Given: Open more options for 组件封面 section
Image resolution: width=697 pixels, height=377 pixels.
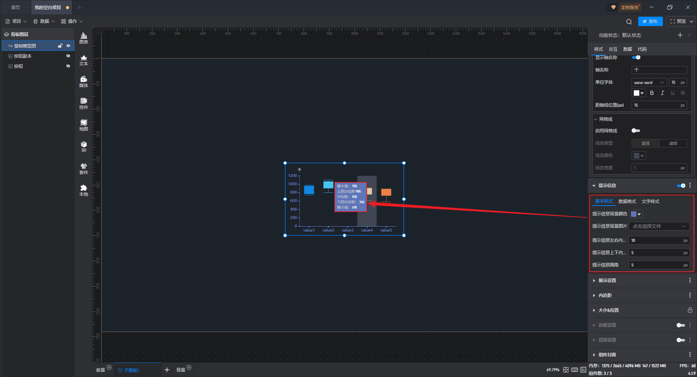Looking at the screenshot, I should pos(690,355).
